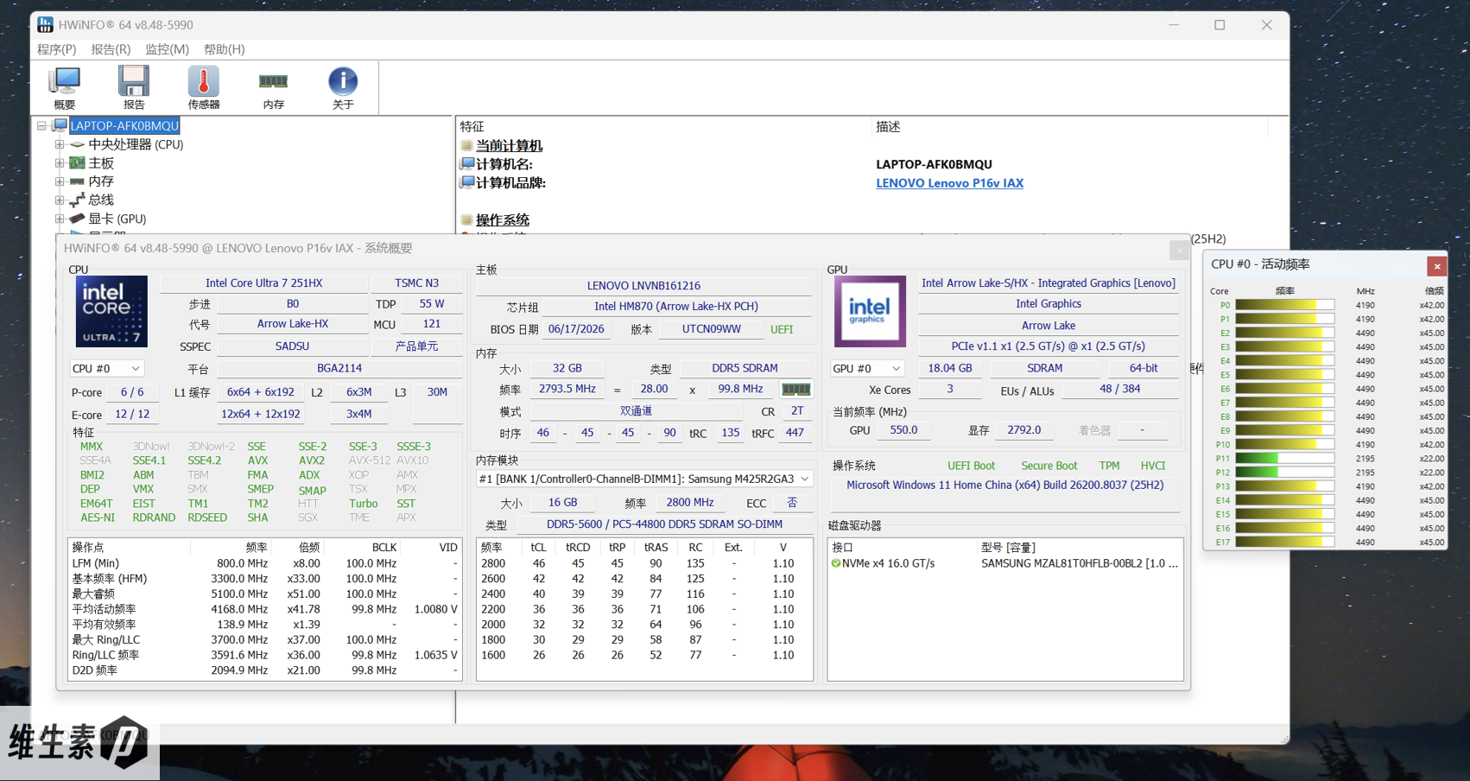Open the CPU #0 selector dropdown
Screen dimensions: 1470x781
[x=106, y=369]
